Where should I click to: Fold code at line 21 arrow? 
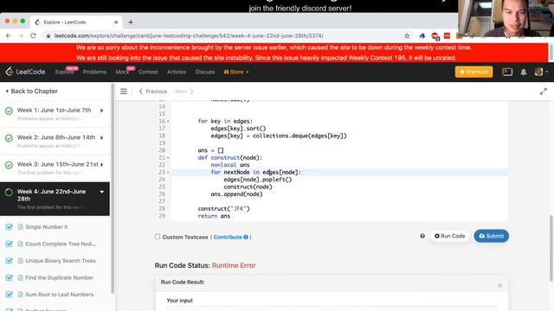[x=168, y=157]
